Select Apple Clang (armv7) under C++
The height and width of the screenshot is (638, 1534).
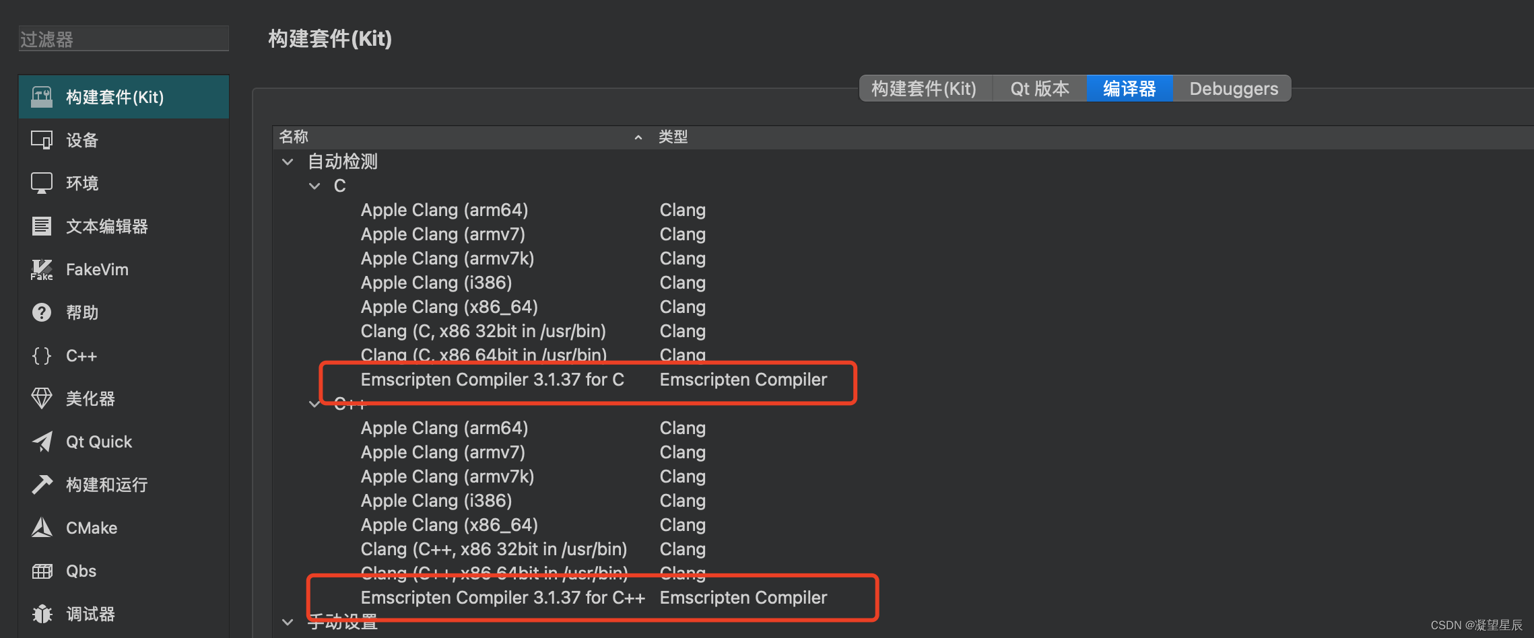tap(442, 452)
